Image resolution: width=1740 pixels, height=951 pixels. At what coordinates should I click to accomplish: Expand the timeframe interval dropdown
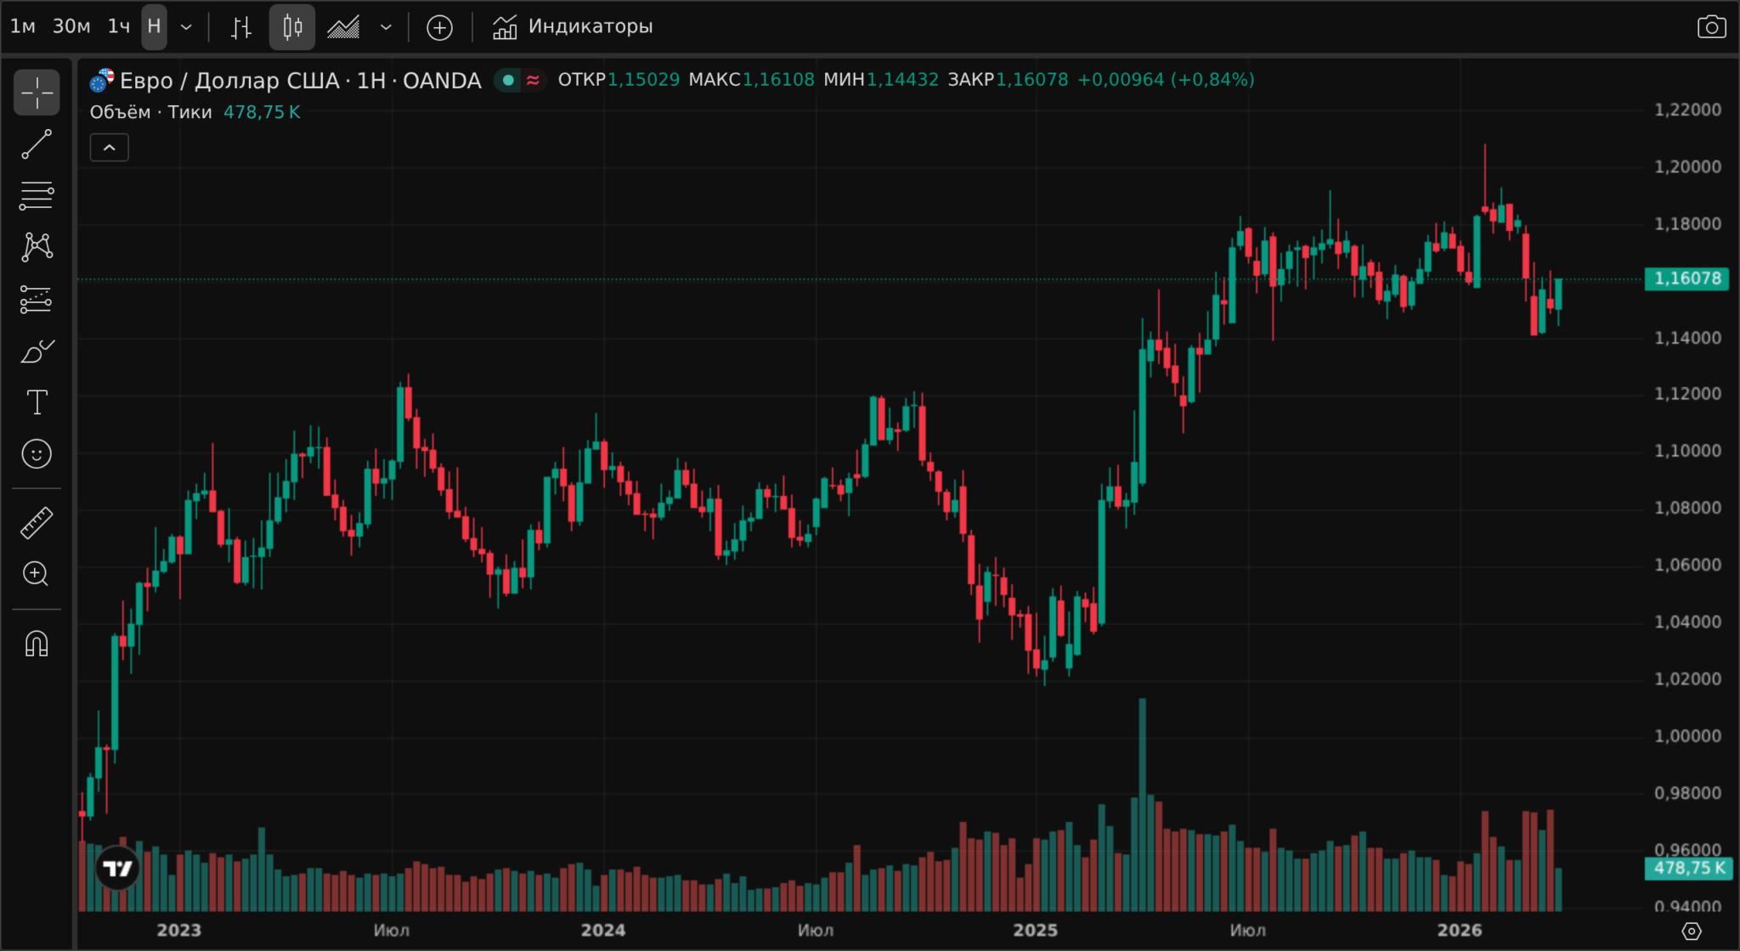(186, 27)
